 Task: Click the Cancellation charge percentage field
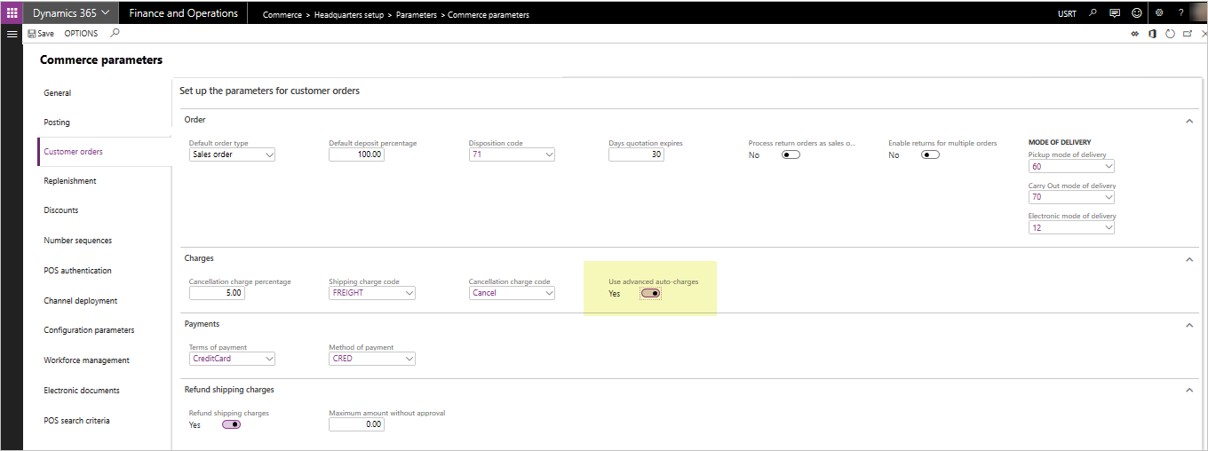(x=217, y=293)
